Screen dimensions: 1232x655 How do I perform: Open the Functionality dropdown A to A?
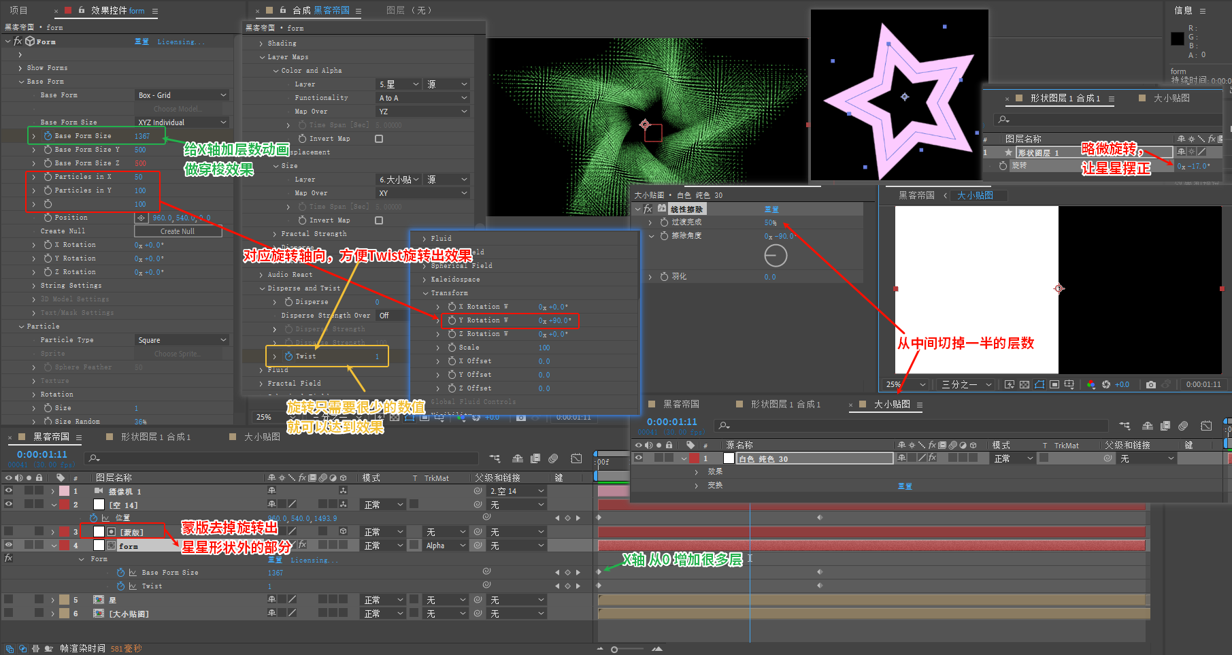(x=423, y=98)
